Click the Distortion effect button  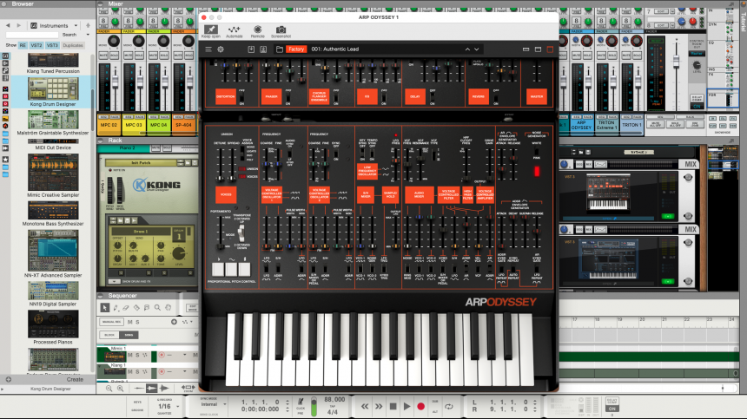coord(226,96)
